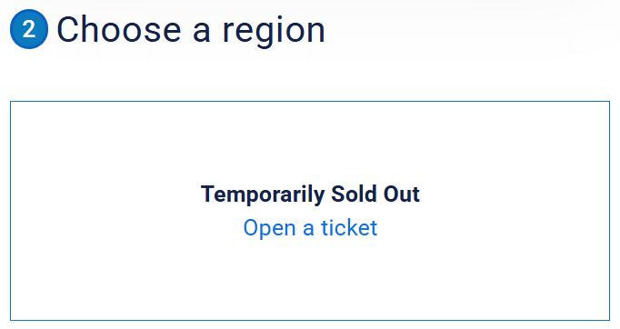This screenshot has height=329, width=620.
Task: Click the word 'Choose' in the heading
Action: [119, 29]
